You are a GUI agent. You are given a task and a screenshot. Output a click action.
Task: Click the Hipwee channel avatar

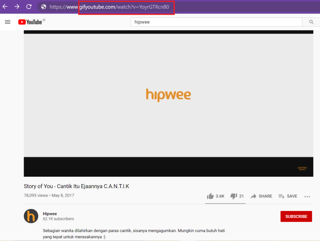pos(31,216)
